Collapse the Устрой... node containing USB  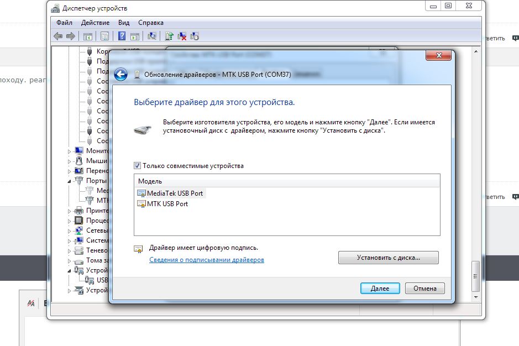coord(70,270)
